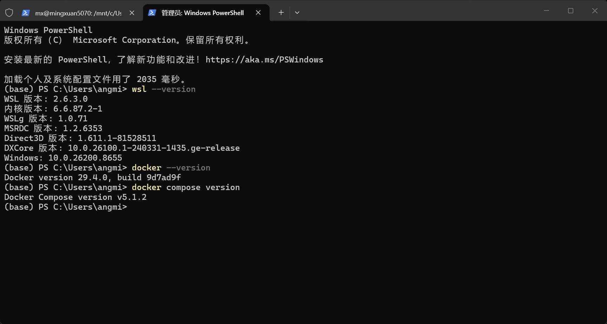Click the 'docker --version' command
This screenshot has height=324, width=607.
coord(171,168)
